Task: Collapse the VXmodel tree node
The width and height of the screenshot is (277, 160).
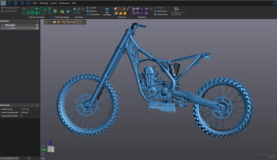Action: (2, 25)
